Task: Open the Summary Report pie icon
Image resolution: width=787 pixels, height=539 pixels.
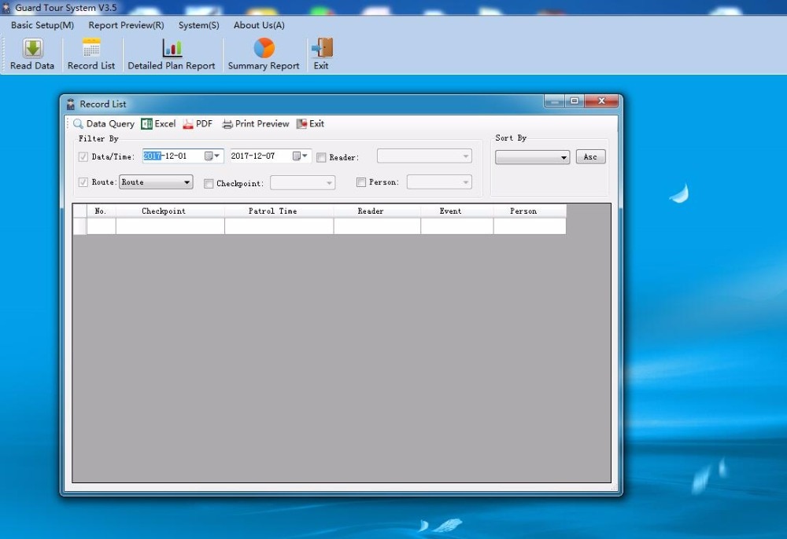Action: 264,49
